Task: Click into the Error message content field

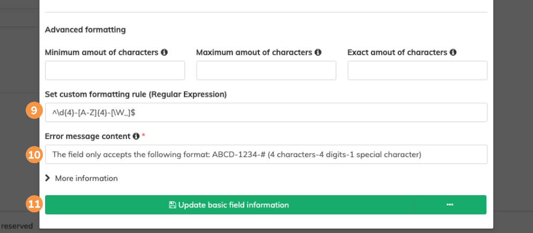Action: [266, 154]
